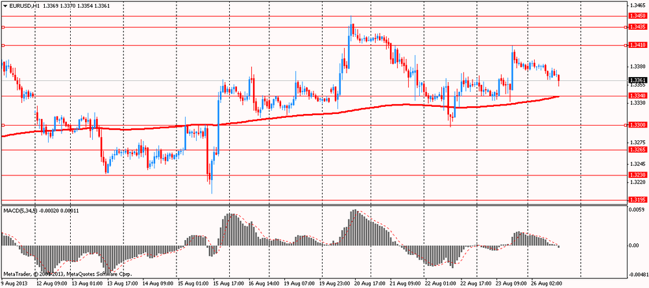Click the triangle icon before EURUSD,H1
The width and height of the screenshot is (649, 288).
tap(5, 6)
